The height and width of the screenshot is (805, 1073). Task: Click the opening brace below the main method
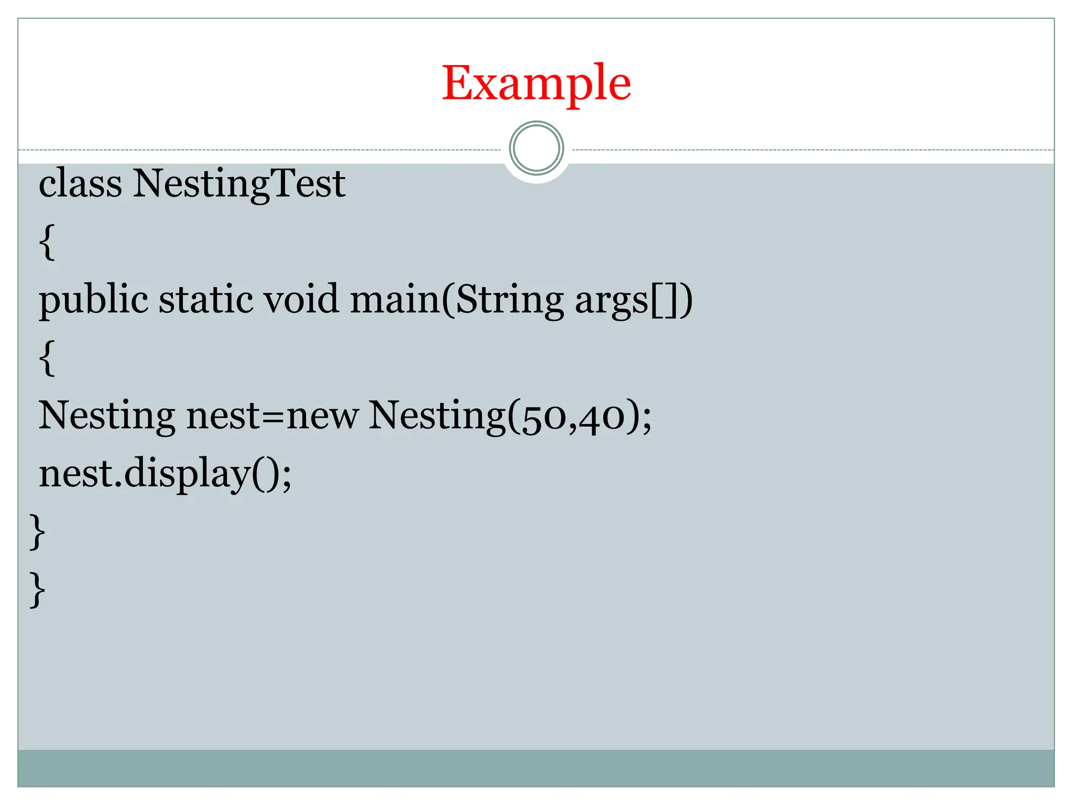47,358
